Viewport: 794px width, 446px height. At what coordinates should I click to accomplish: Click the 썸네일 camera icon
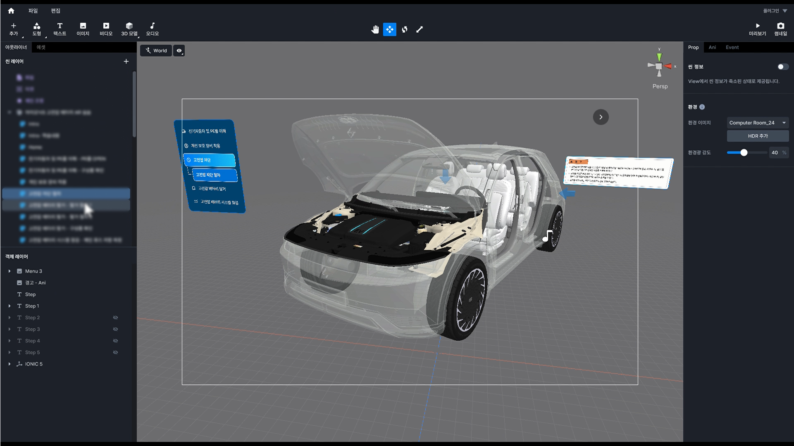[x=780, y=26]
